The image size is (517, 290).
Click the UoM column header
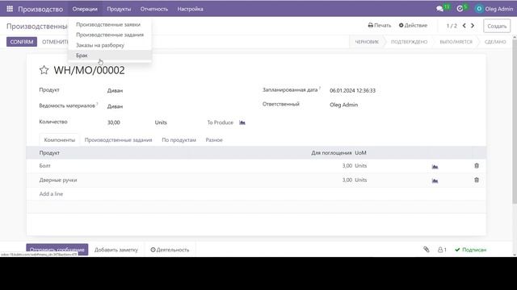pyautogui.click(x=360, y=152)
